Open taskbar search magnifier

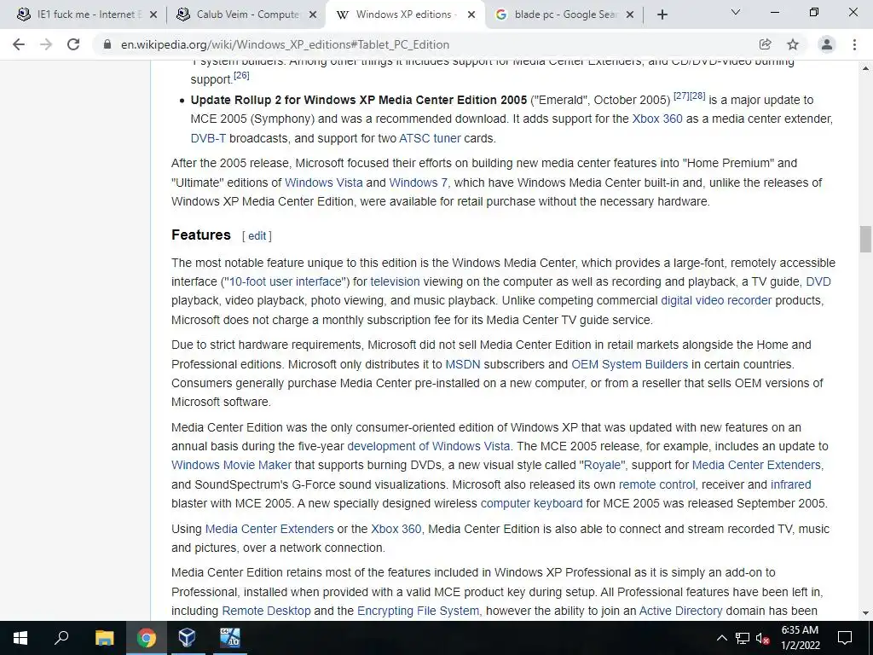[x=61, y=638]
